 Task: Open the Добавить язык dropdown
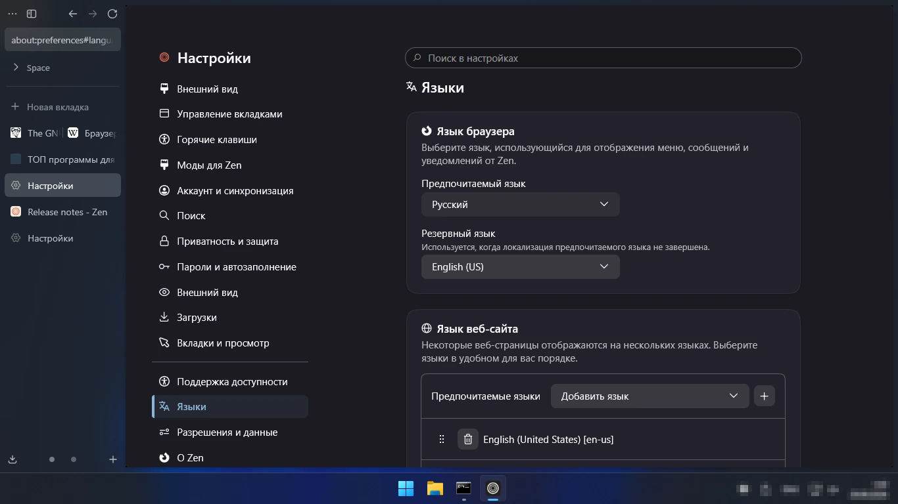click(650, 396)
